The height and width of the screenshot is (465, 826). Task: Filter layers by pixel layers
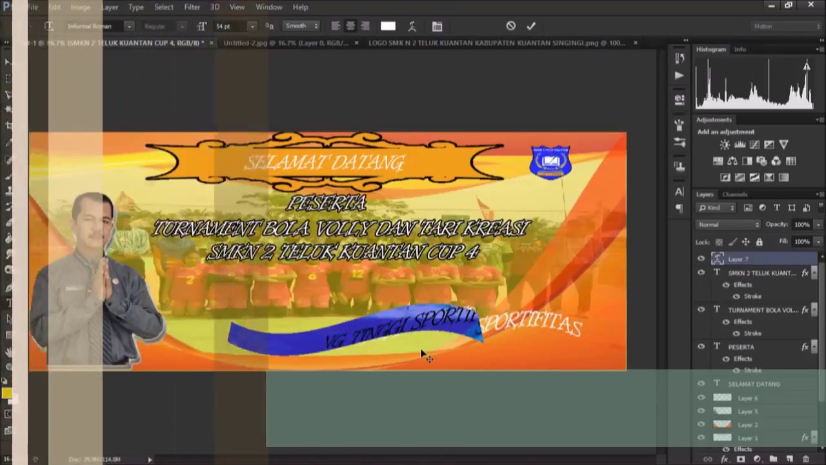coord(748,208)
